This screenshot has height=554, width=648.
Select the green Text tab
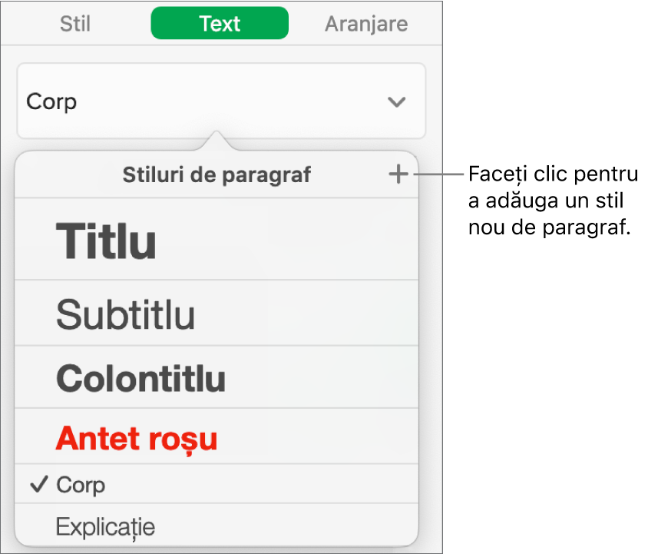219,23
